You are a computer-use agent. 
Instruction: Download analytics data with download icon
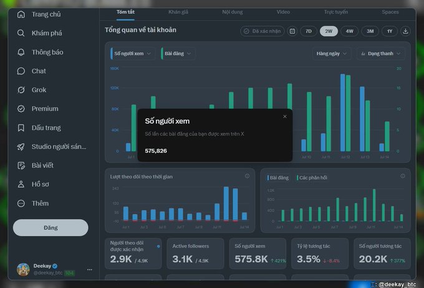pos(405,31)
